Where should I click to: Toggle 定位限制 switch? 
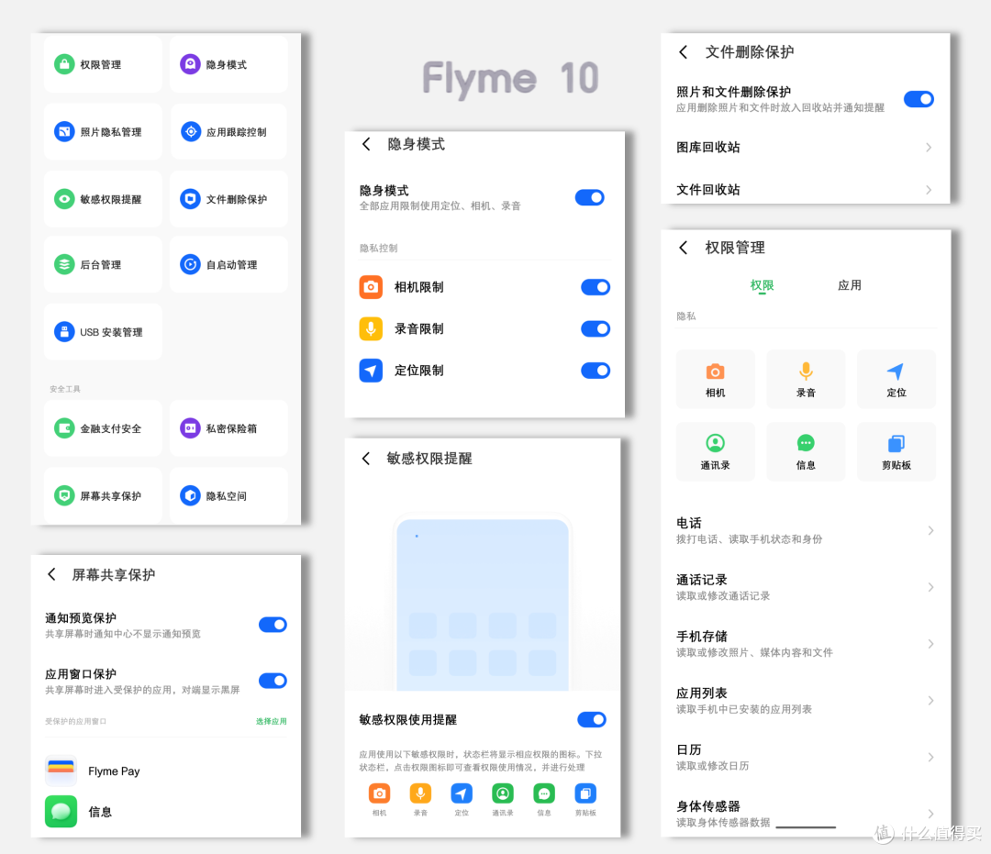[596, 371]
